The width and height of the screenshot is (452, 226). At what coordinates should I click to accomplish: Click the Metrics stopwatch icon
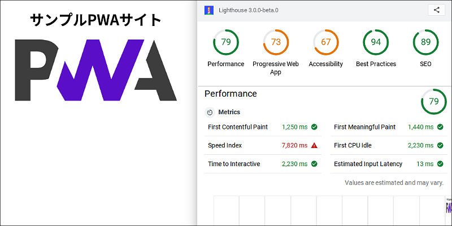pyautogui.click(x=210, y=112)
